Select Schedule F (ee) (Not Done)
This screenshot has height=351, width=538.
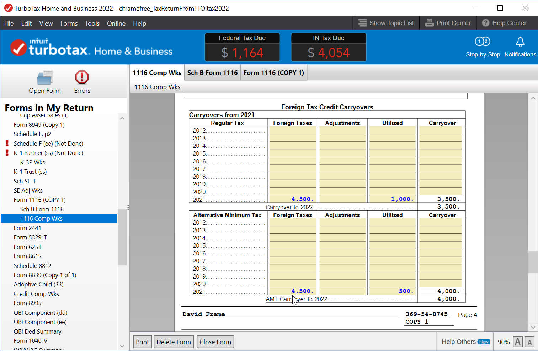tap(48, 144)
